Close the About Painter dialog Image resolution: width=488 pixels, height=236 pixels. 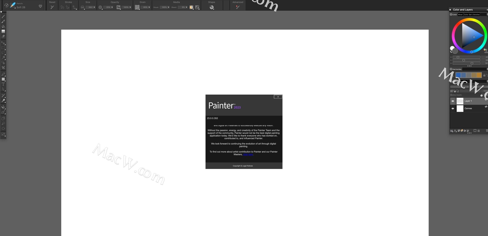pos(278,97)
